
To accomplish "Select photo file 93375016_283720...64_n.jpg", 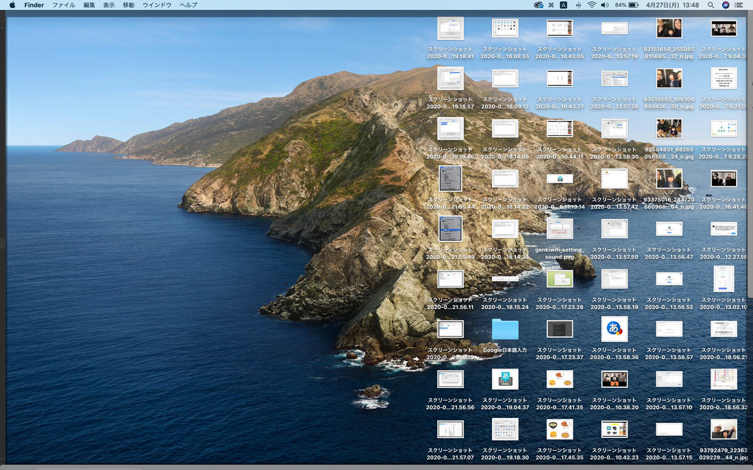I will pos(669,179).
